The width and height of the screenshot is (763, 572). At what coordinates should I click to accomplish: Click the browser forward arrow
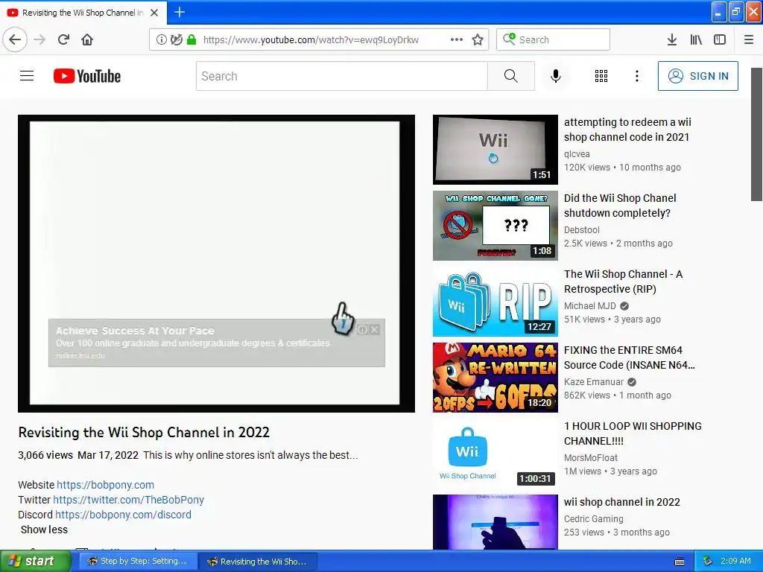point(40,39)
